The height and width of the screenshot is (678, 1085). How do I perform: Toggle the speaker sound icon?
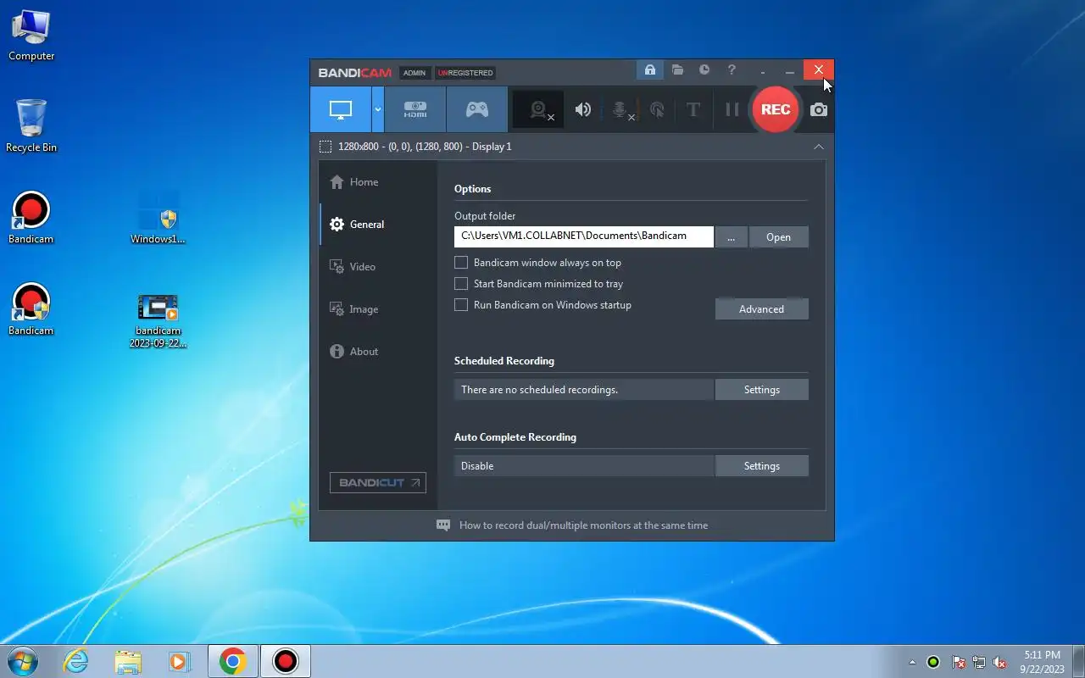(x=583, y=109)
